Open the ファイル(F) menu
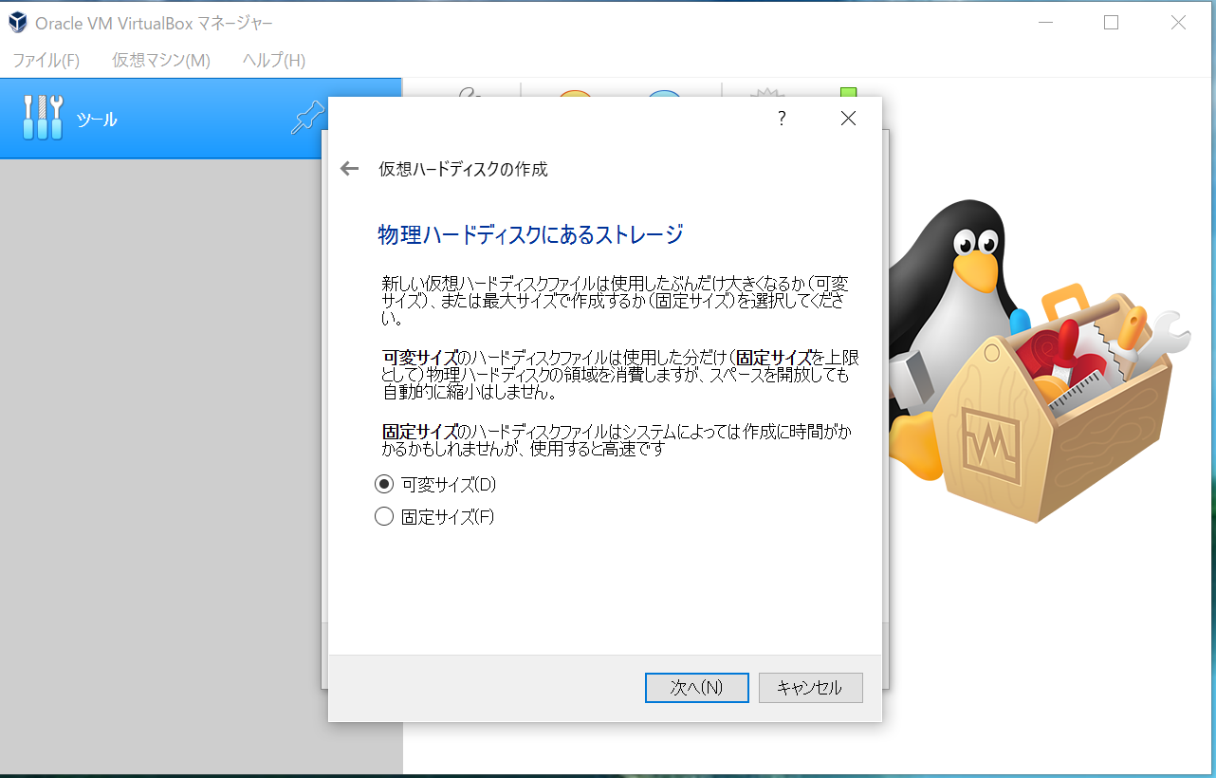This screenshot has width=1216, height=778. 46,60
